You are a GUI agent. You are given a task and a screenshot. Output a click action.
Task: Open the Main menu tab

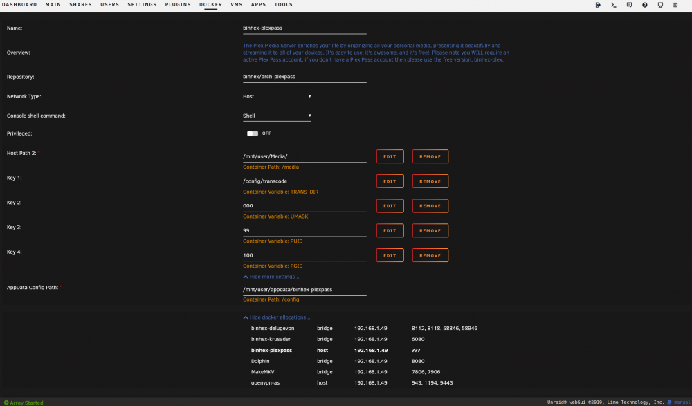tap(53, 4)
